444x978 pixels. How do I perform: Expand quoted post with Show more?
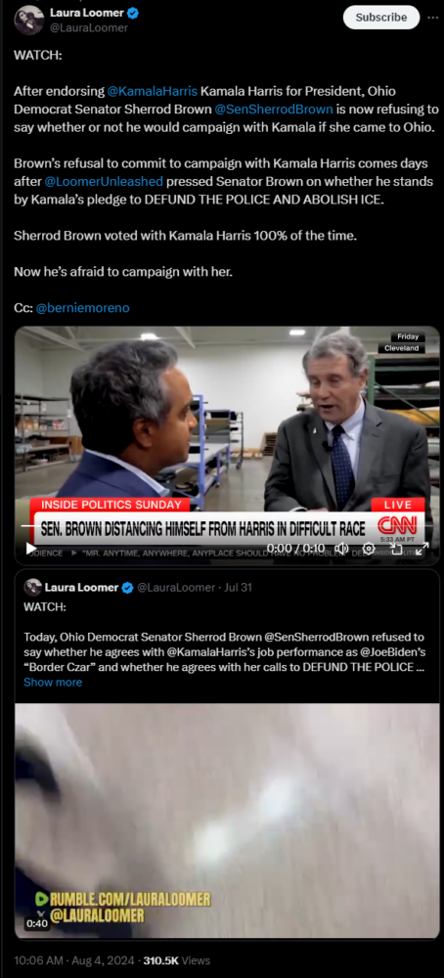pos(53,683)
